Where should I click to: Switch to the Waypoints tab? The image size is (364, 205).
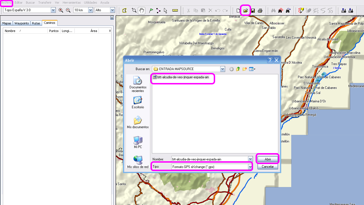21,23
